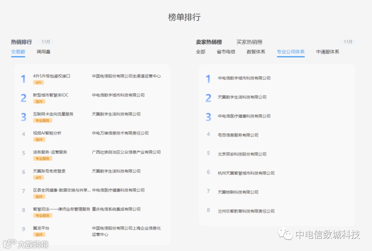Click 组件 tag under 视频AI智能分析
Screen dimensions: 372x251
[x=39, y=139]
